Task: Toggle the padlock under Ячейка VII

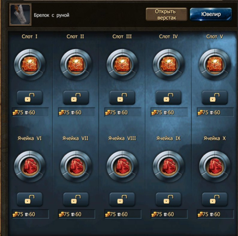Action: coord(76,199)
